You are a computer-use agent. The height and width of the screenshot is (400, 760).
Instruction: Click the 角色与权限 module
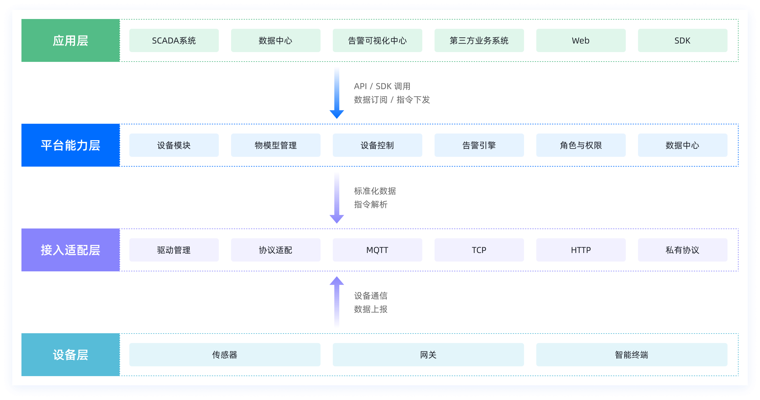click(581, 145)
